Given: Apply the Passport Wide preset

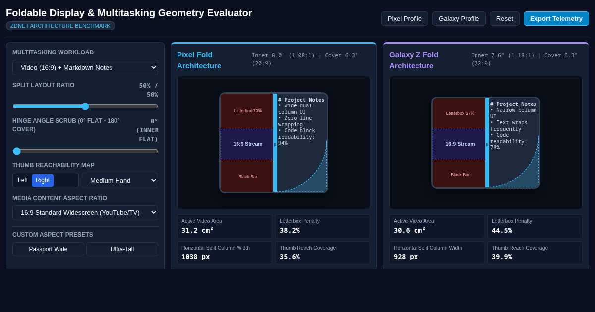Looking at the screenshot, I should pos(48,249).
